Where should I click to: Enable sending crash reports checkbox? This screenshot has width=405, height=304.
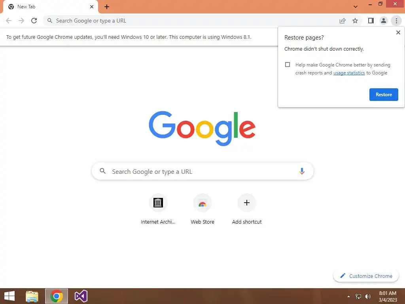288,65
